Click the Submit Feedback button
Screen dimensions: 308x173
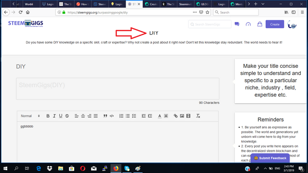(270, 158)
